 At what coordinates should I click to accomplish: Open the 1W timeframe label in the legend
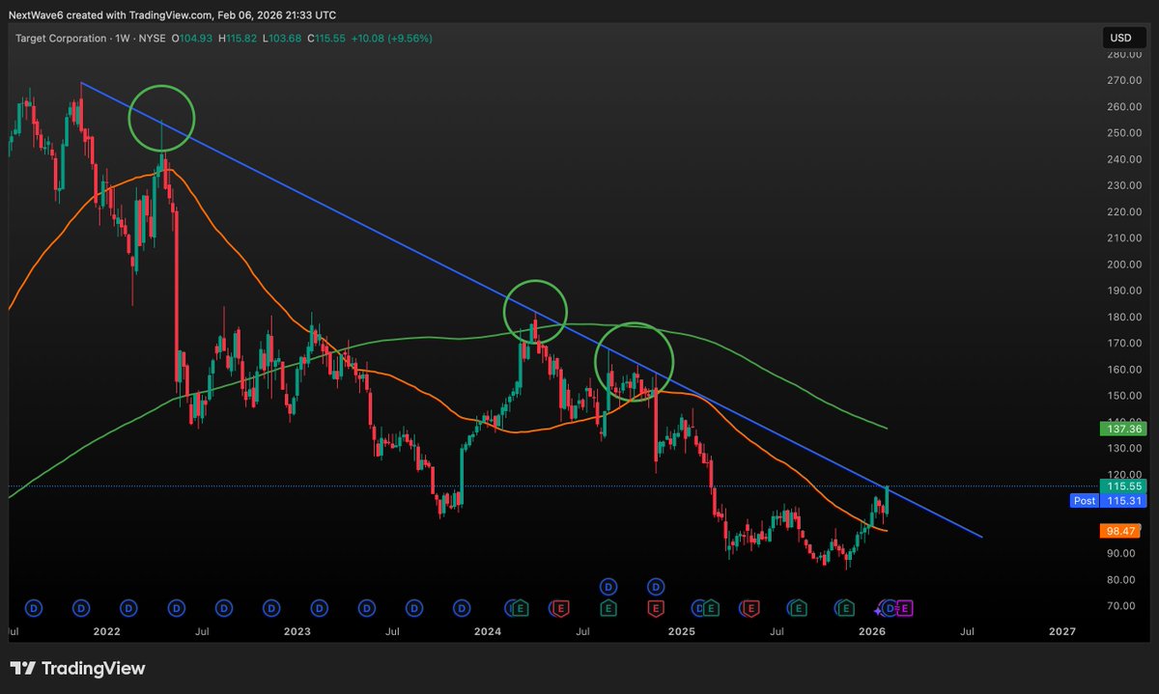click(x=122, y=38)
